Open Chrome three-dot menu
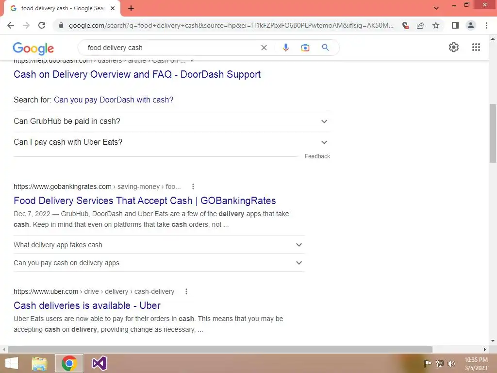Image resolution: width=497 pixels, height=373 pixels. [486, 25]
